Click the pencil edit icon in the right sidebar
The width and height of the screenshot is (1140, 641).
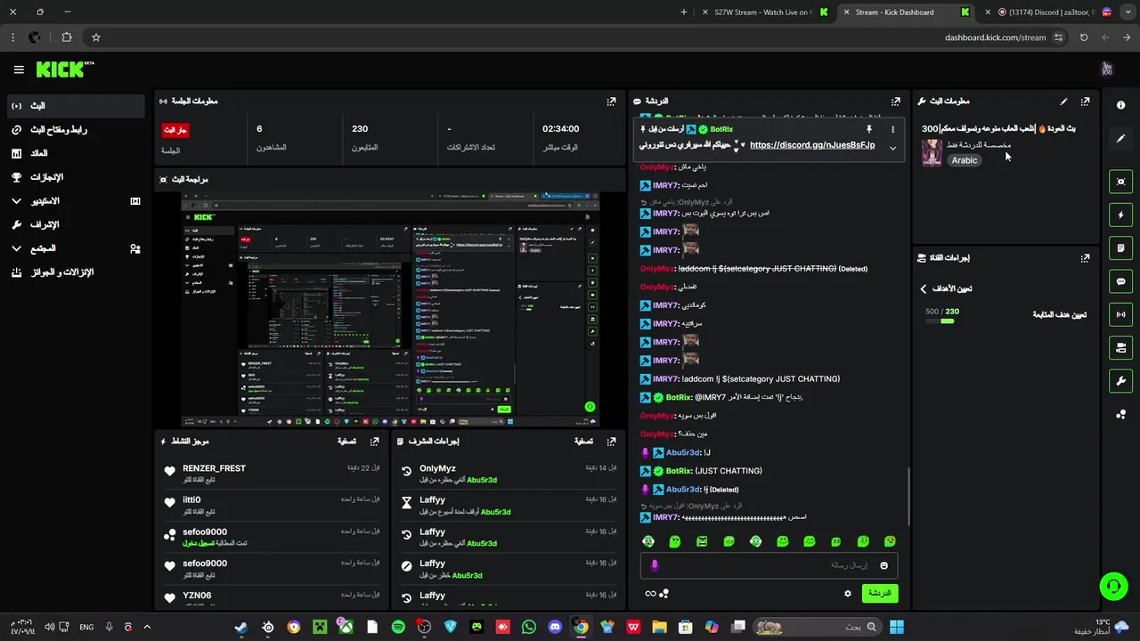point(1120,138)
